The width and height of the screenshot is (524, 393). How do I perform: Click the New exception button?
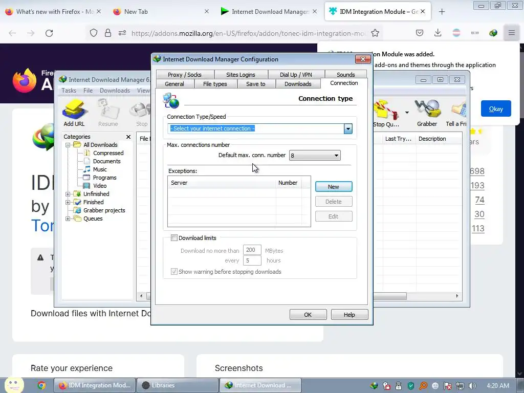334,187
